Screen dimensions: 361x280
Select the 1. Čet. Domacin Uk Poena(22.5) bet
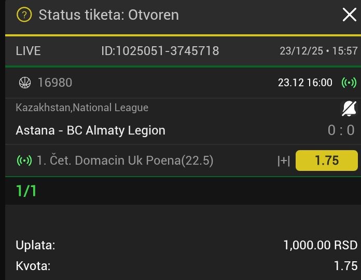(125, 161)
